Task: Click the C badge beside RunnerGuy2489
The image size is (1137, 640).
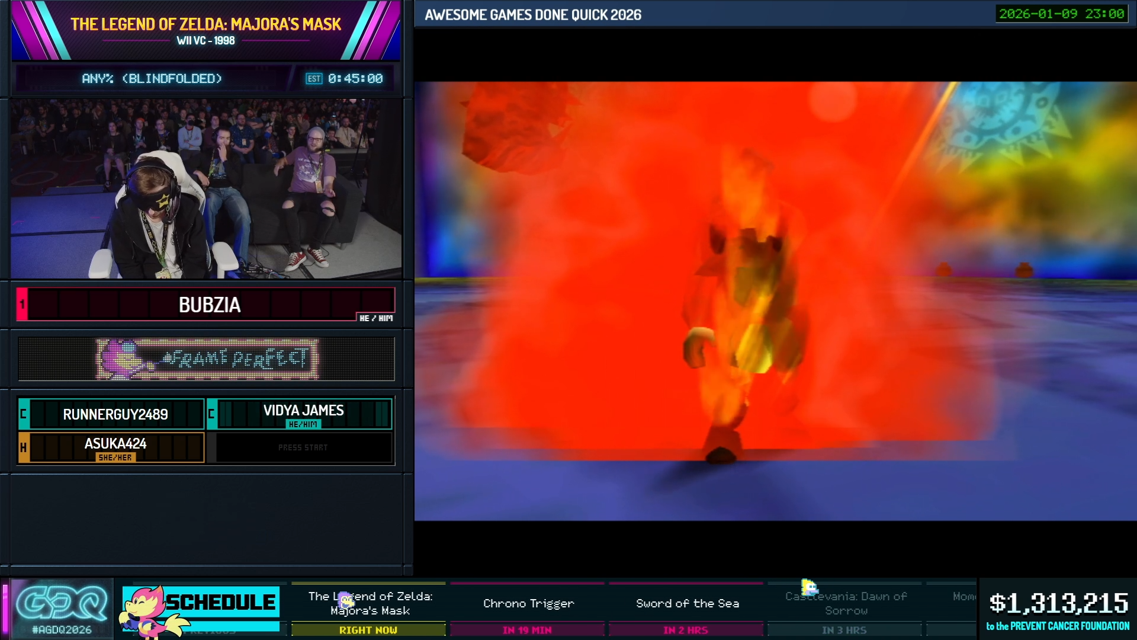Action: tap(24, 414)
